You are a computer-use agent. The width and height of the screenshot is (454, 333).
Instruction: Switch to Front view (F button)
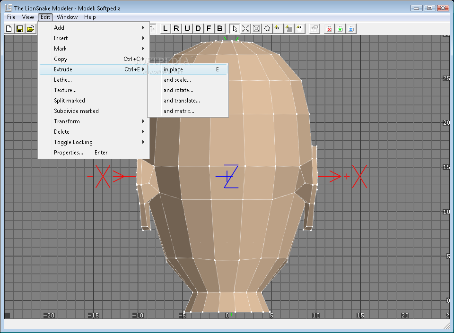(209, 29)
